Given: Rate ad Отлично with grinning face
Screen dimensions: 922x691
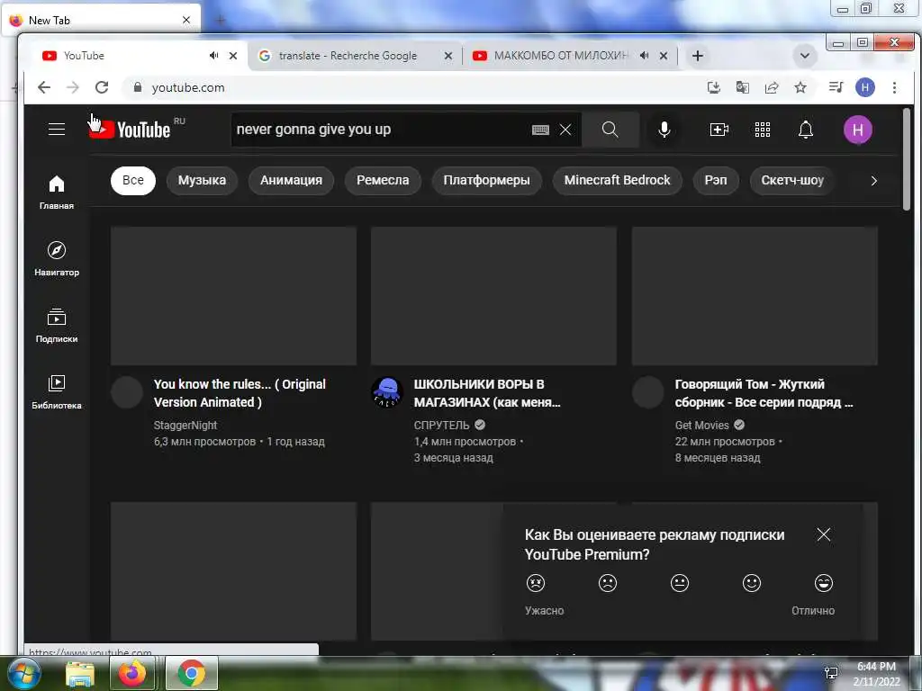Looking at the screenshot, I should pos(824,583).
